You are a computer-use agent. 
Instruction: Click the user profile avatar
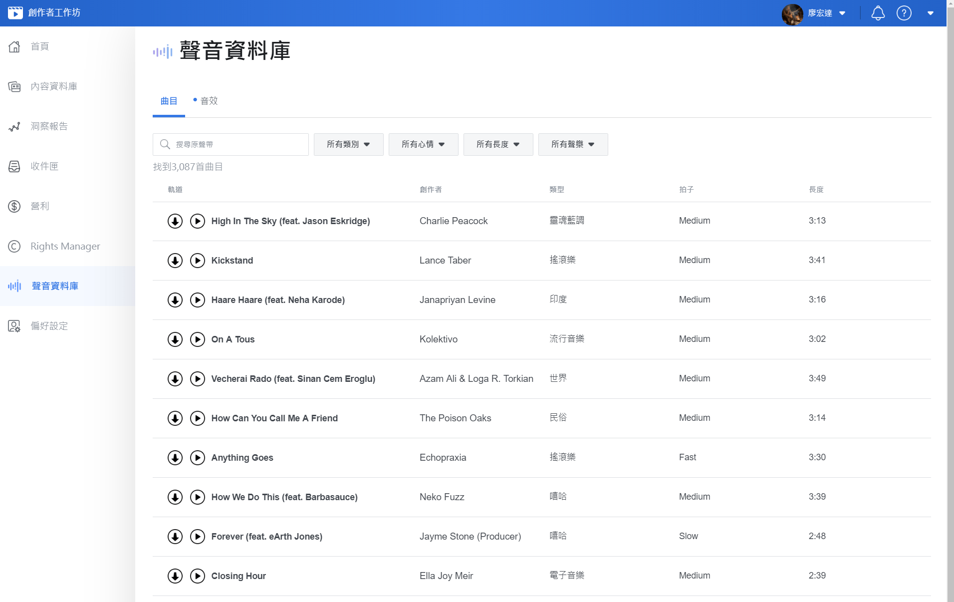click(792, 13)
